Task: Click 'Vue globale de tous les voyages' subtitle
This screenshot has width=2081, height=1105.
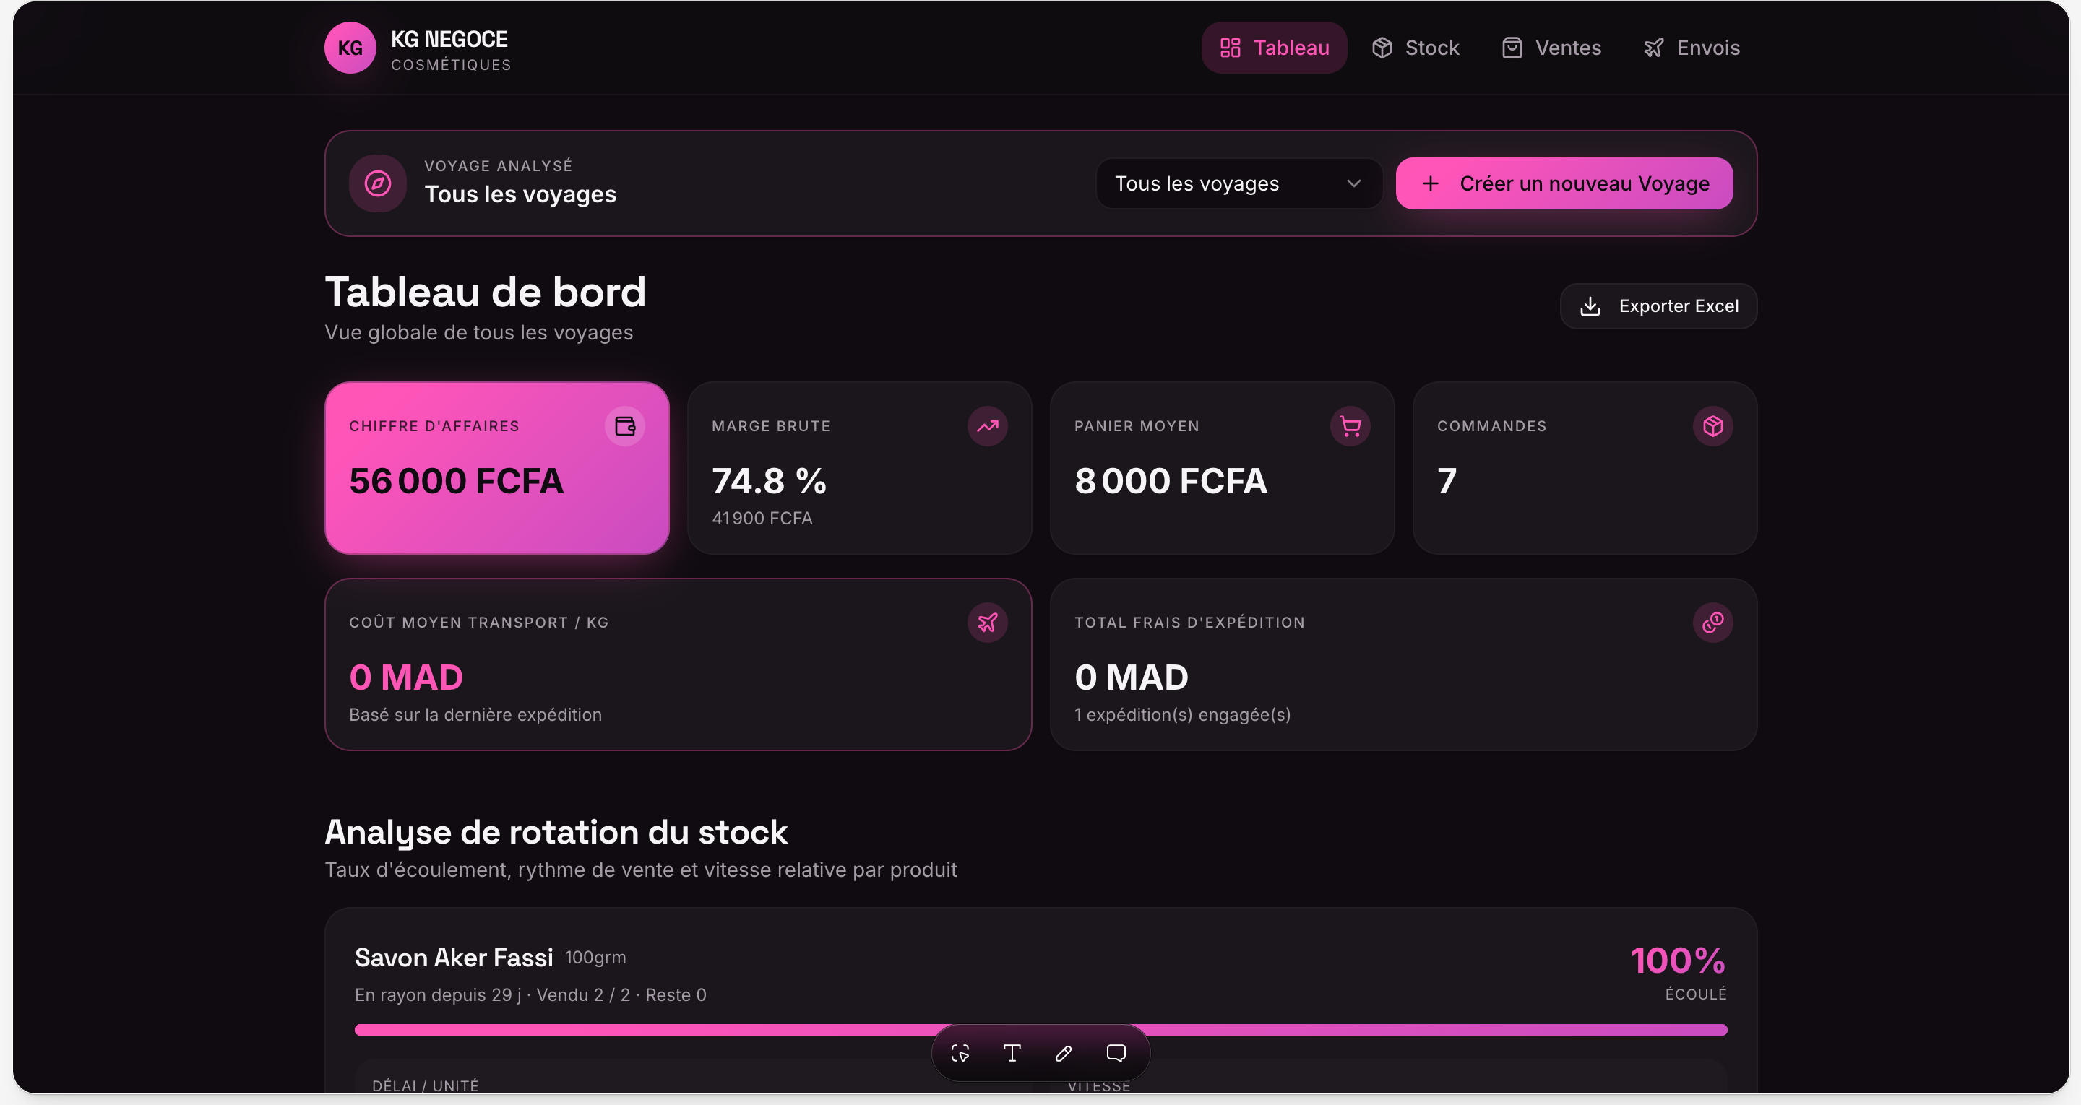Action: (479, 332)
